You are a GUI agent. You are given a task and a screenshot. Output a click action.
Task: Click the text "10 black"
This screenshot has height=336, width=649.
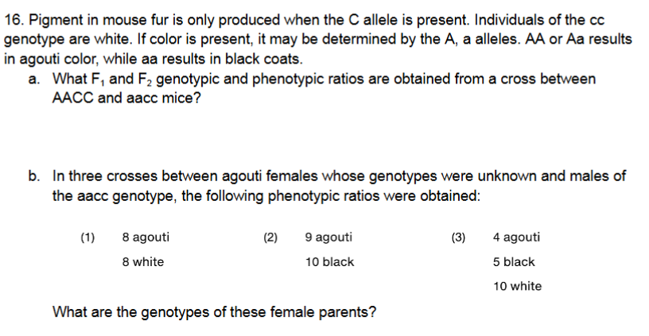click(x=330, y=261)
